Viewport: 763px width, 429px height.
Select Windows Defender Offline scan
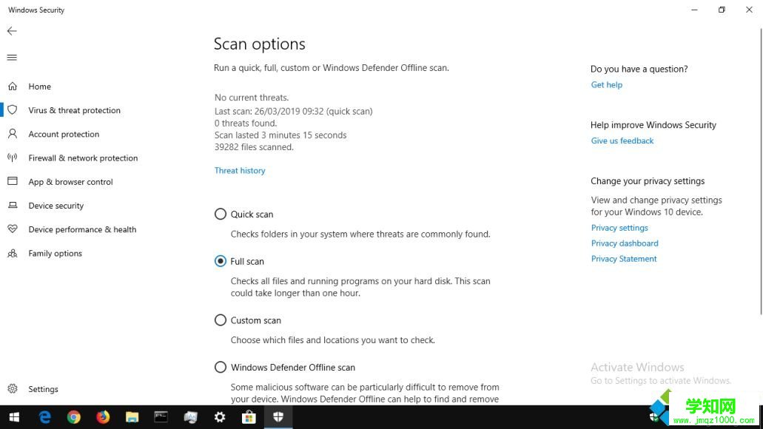pyautogui.click(x=221, y=367)
